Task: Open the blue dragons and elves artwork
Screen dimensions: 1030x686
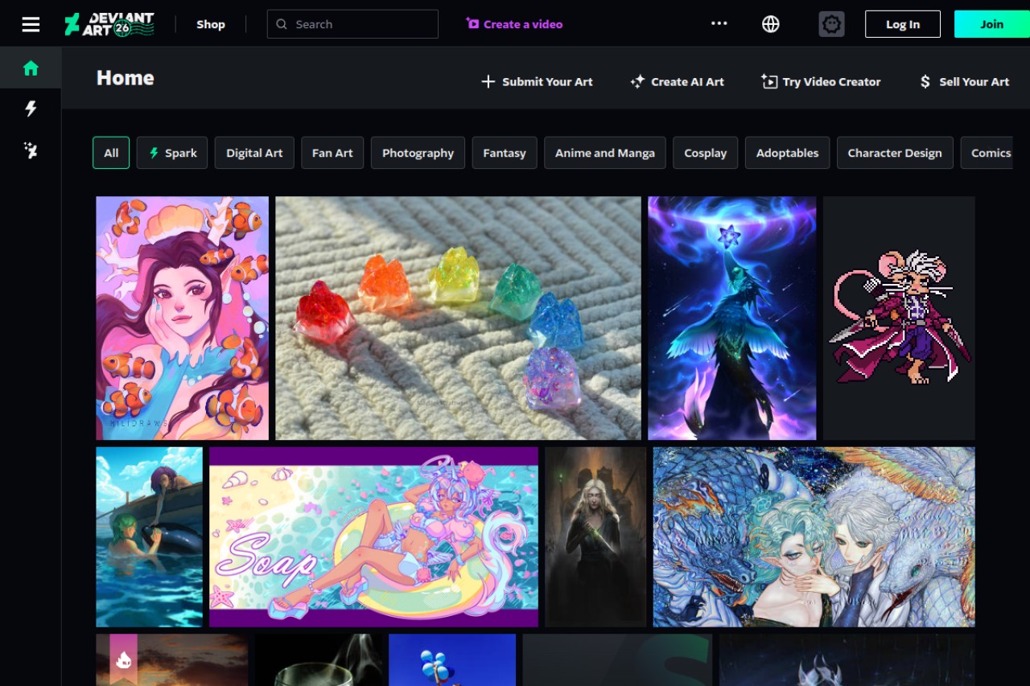Action: (814, 537)
